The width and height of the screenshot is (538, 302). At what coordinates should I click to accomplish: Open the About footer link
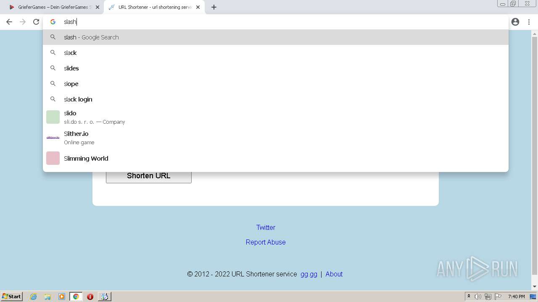tap(334, 274)
